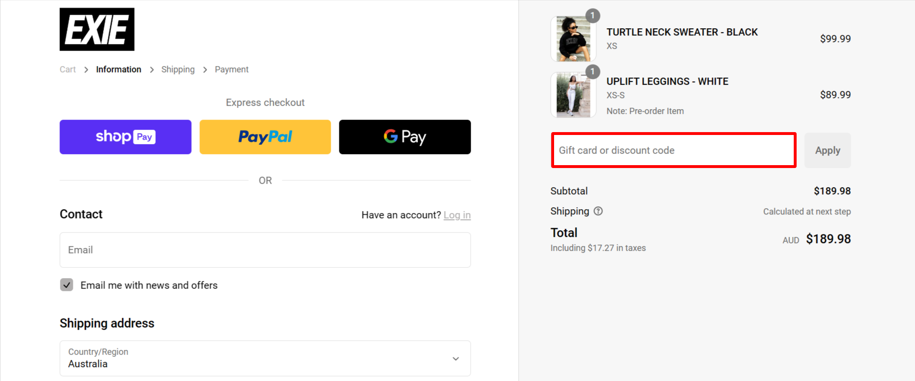Click the quantity badge on the sweater
This screenshot has height=381, width=915.
coord(593,15)
